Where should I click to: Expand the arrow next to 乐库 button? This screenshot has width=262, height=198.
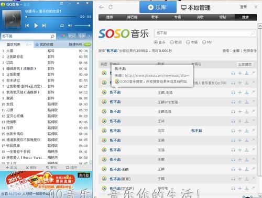89,36
